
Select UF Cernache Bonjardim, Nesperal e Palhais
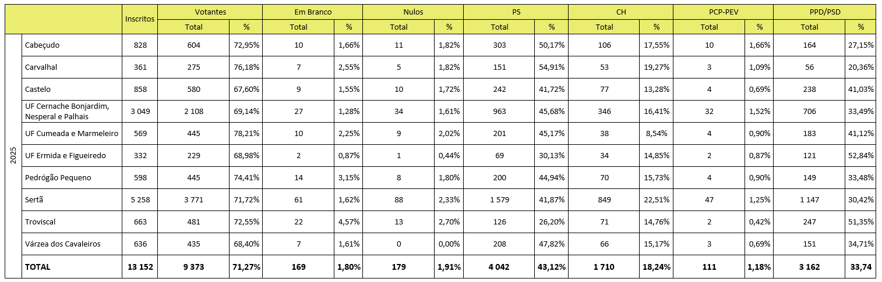(67, 111)
